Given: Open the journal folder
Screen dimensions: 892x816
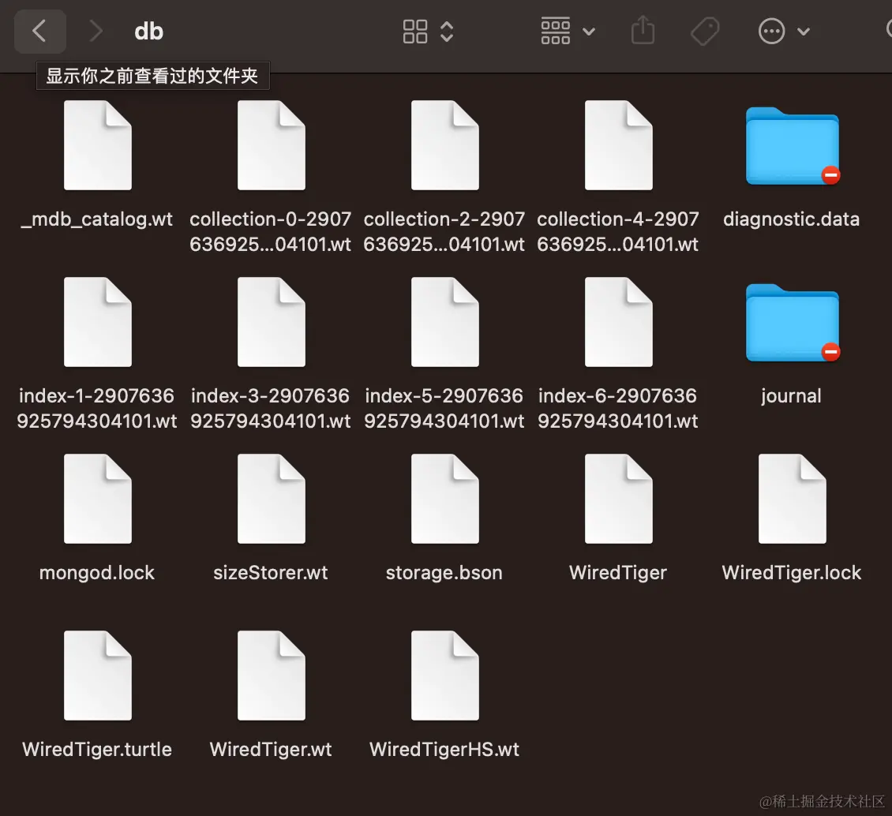Looking at the screenshot, I should point(792,323).
